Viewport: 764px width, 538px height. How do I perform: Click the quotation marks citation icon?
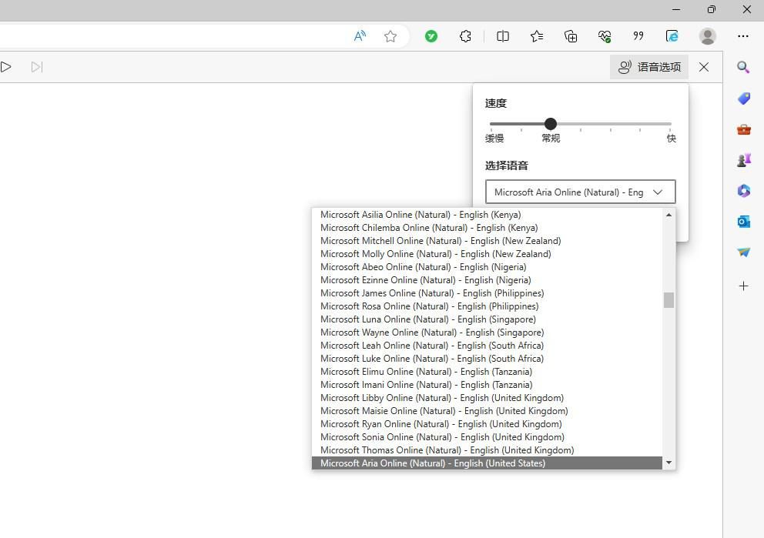[638, 36]
